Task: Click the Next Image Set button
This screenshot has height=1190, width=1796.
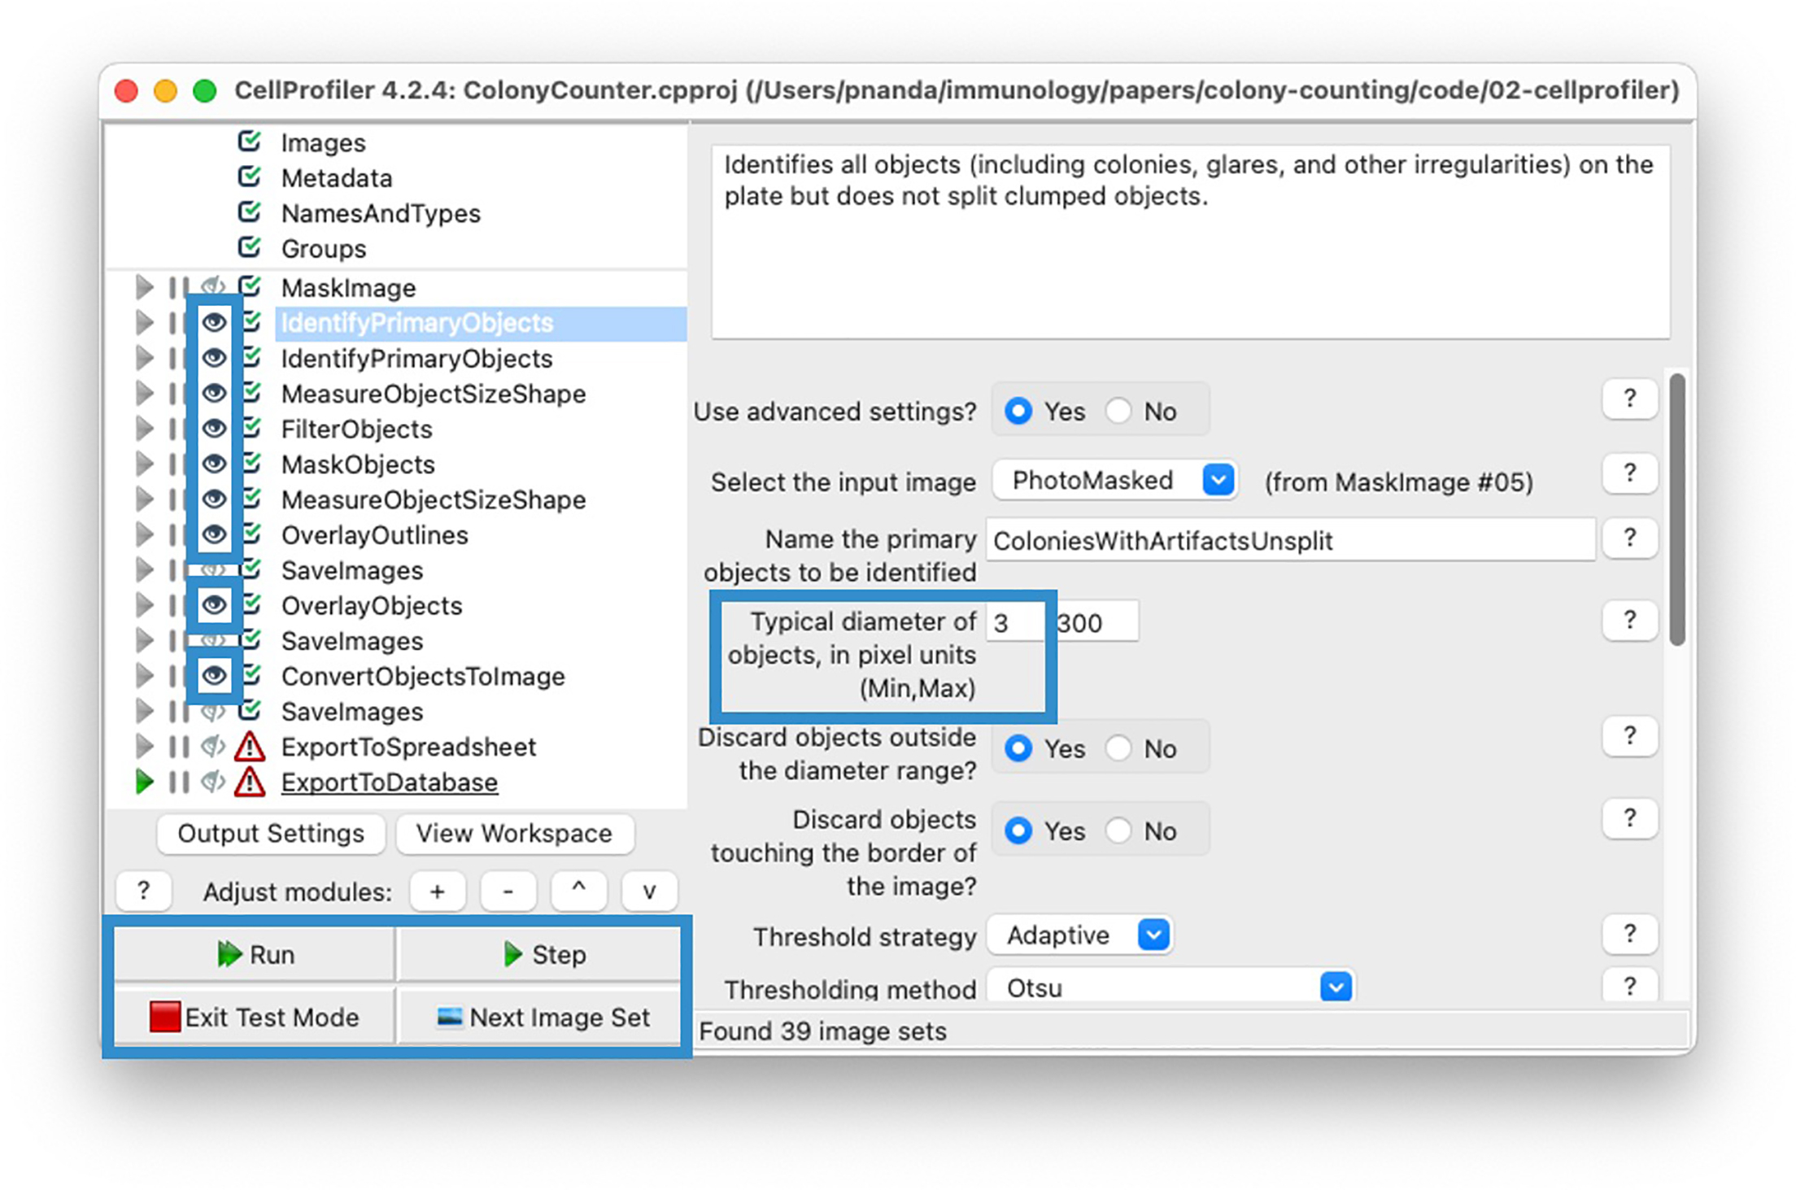Action: [540, 1017]
